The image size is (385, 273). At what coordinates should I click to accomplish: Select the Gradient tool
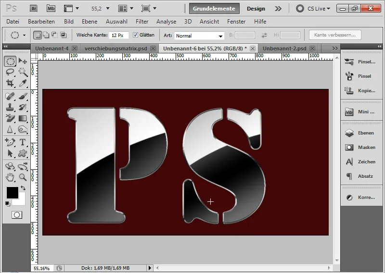(23, 118)
